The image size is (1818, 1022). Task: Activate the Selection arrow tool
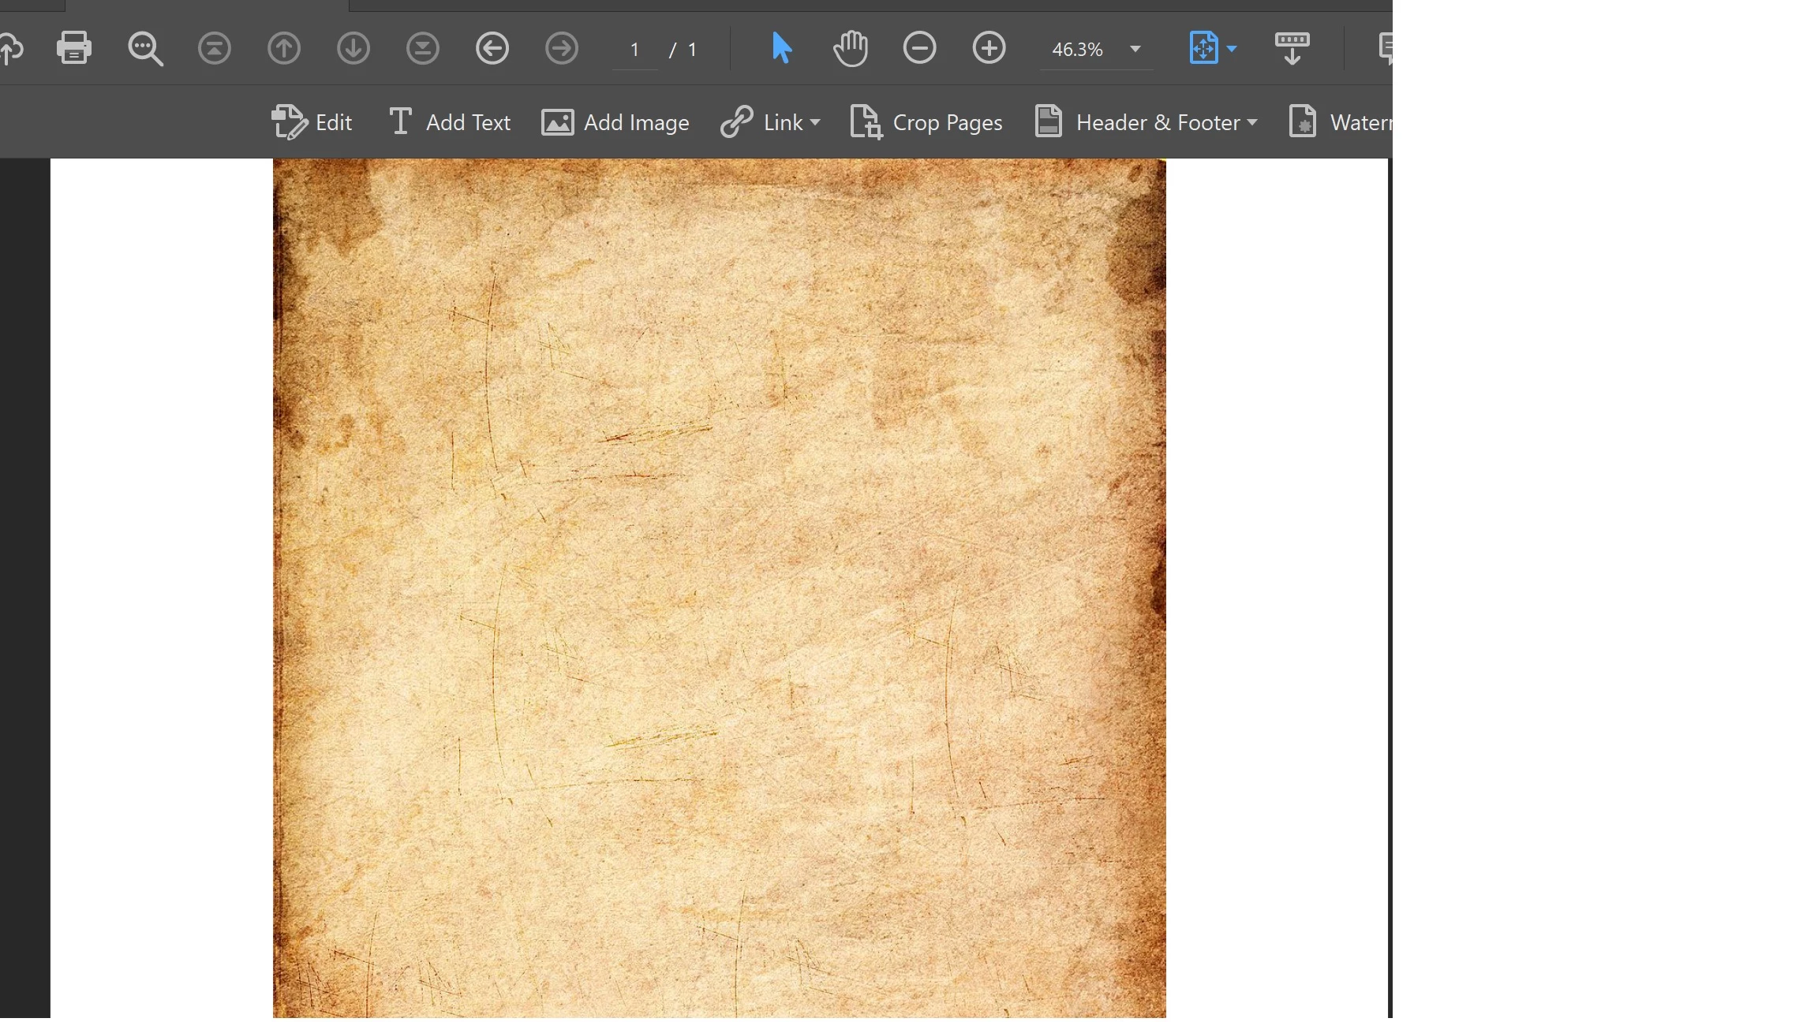781,48
